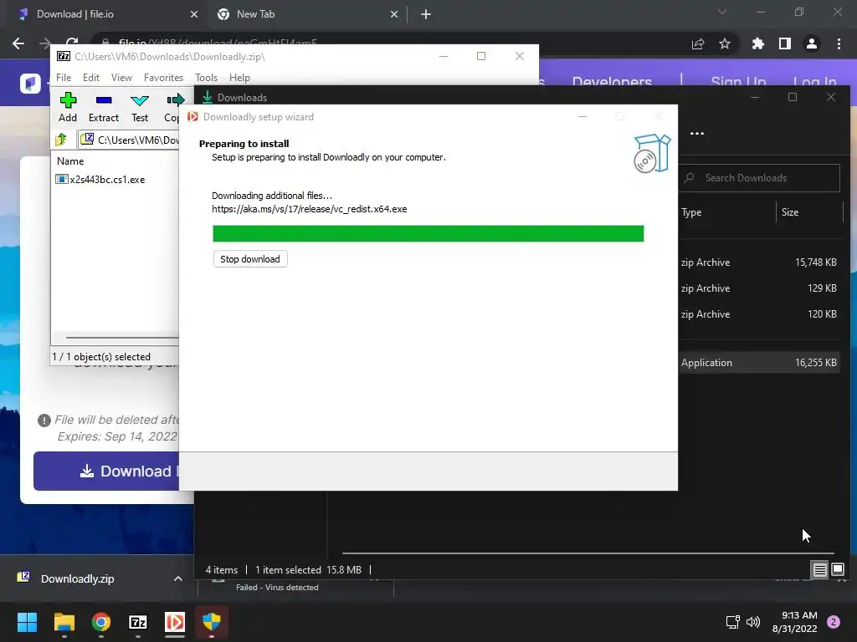
Task: Click the Developers link on file.io
Action: click(612, 82)
